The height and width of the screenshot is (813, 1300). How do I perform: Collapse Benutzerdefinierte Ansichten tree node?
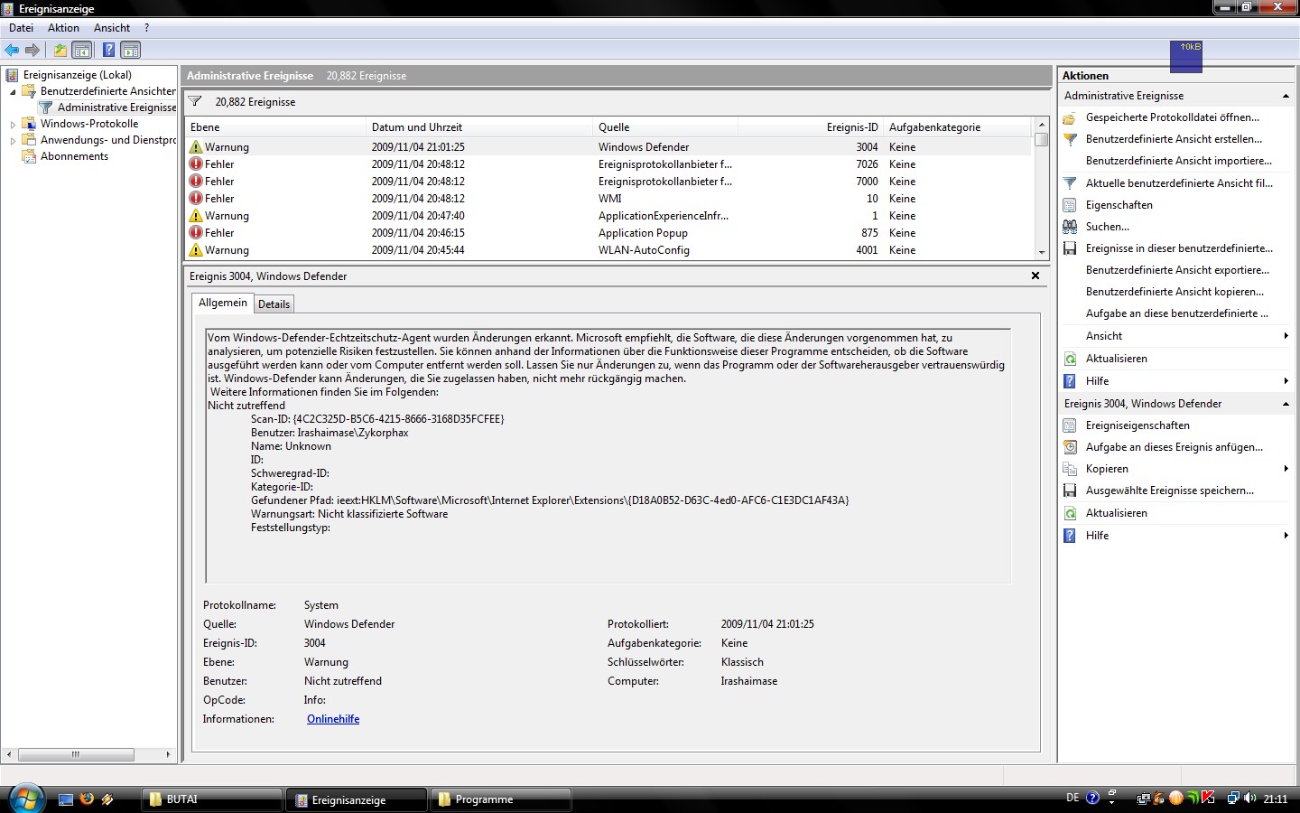tap(13, 91)
